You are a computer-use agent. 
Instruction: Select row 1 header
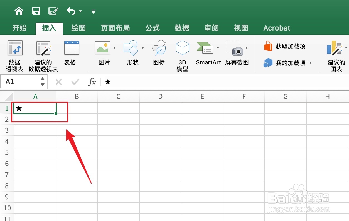click(7, 108)
